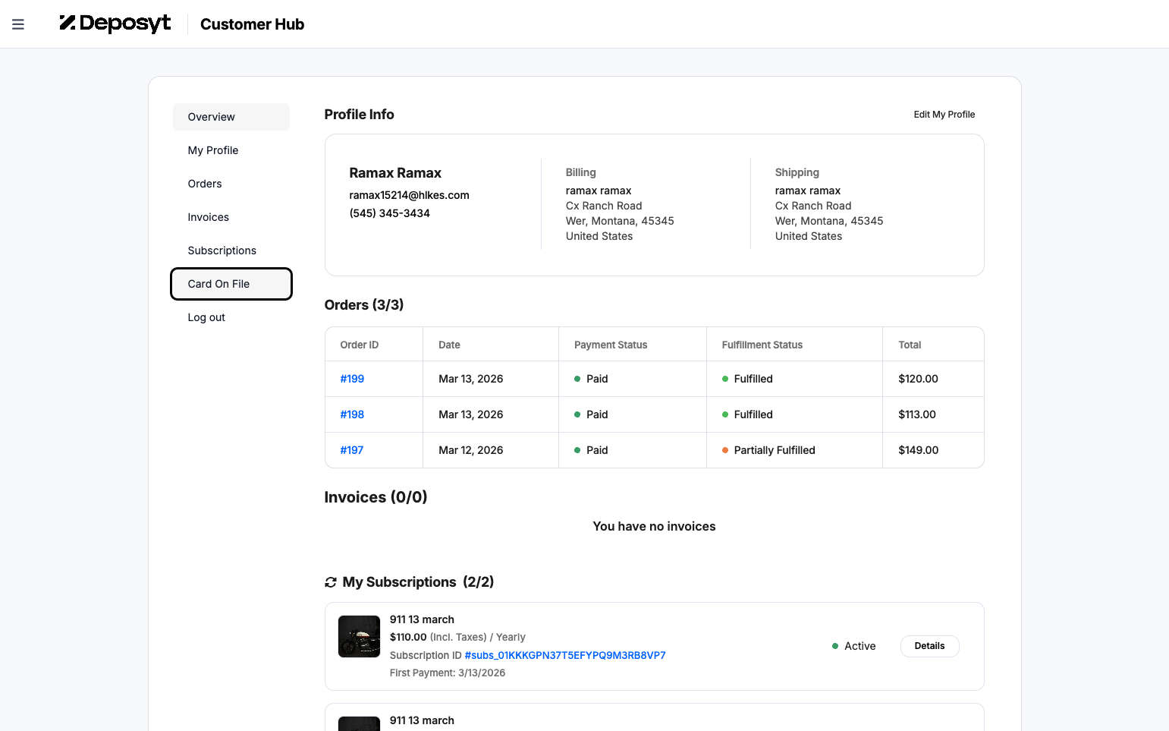Click the Billing heading

pos(580,172)
